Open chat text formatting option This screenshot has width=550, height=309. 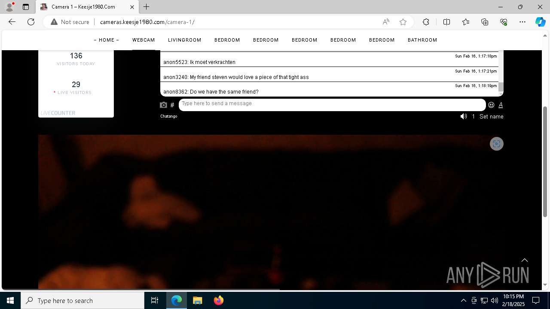tap(501, 105)
